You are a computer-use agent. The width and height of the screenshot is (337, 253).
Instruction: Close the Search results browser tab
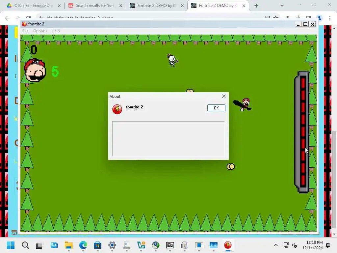(x=121, y=6)
